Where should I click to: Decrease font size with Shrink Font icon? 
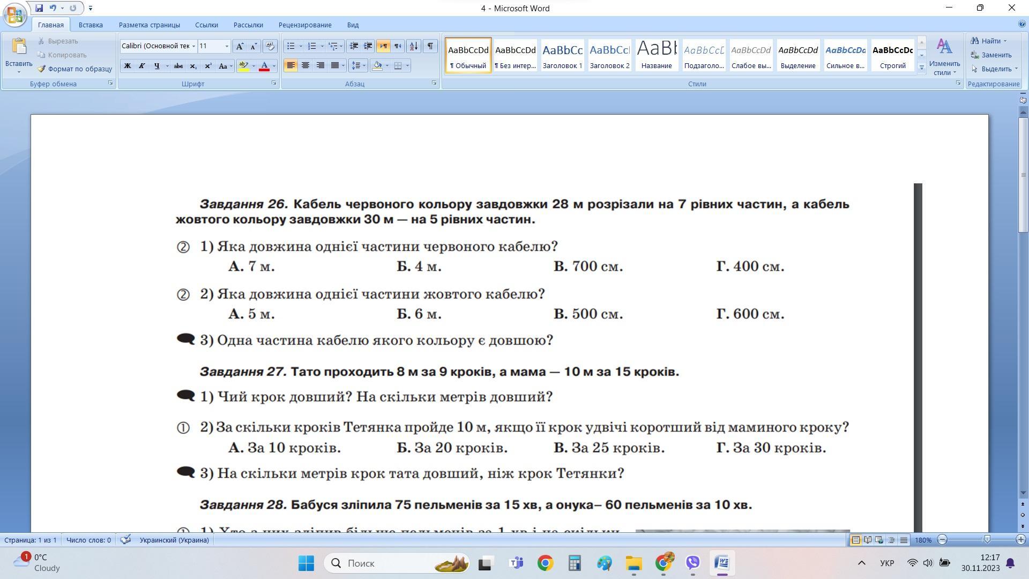(254, 46)
